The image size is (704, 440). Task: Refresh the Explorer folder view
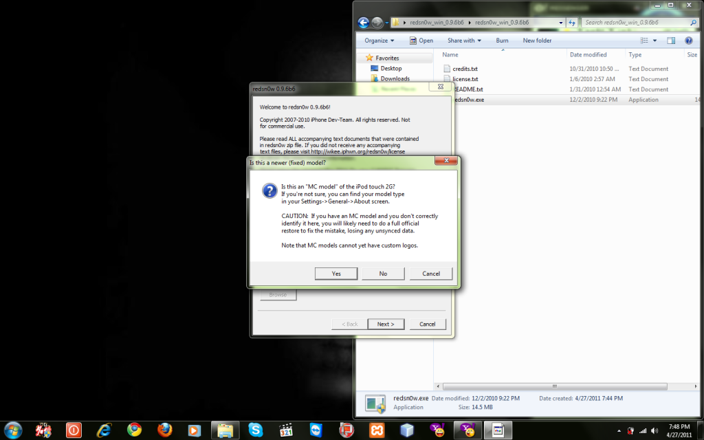click(x=571, y=23)
